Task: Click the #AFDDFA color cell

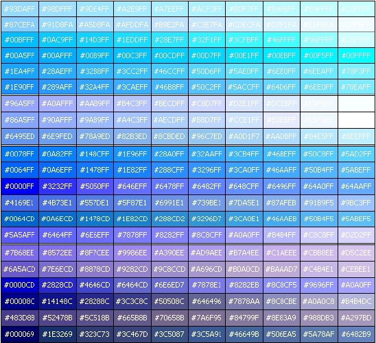Action: [x=132, y=25]
